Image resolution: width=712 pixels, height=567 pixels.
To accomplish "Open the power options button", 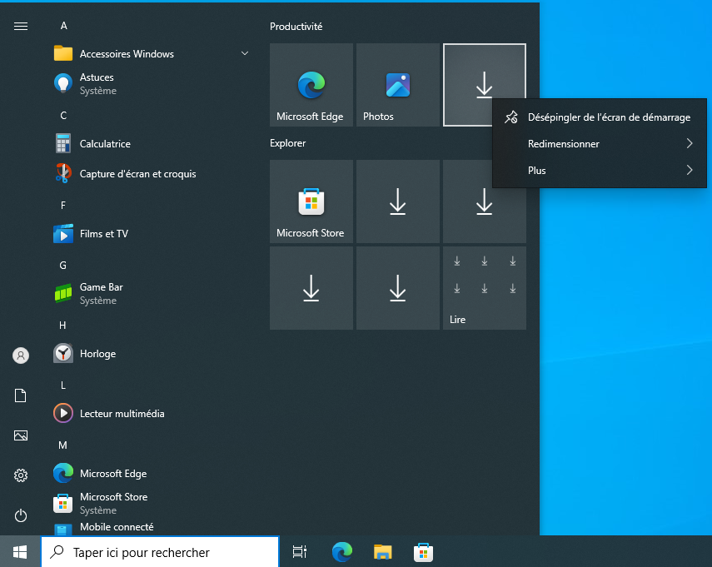I will coord(21,515).
